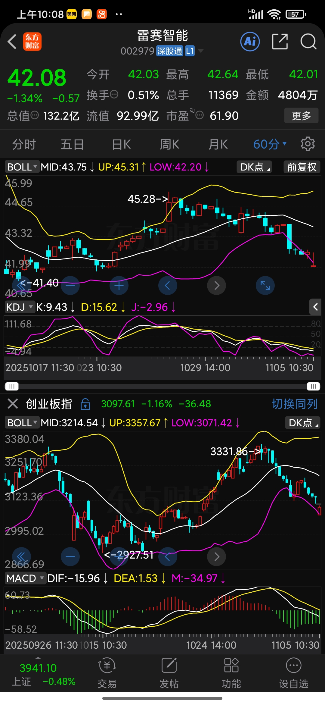Tap the 更多 button

click(301, 115)
